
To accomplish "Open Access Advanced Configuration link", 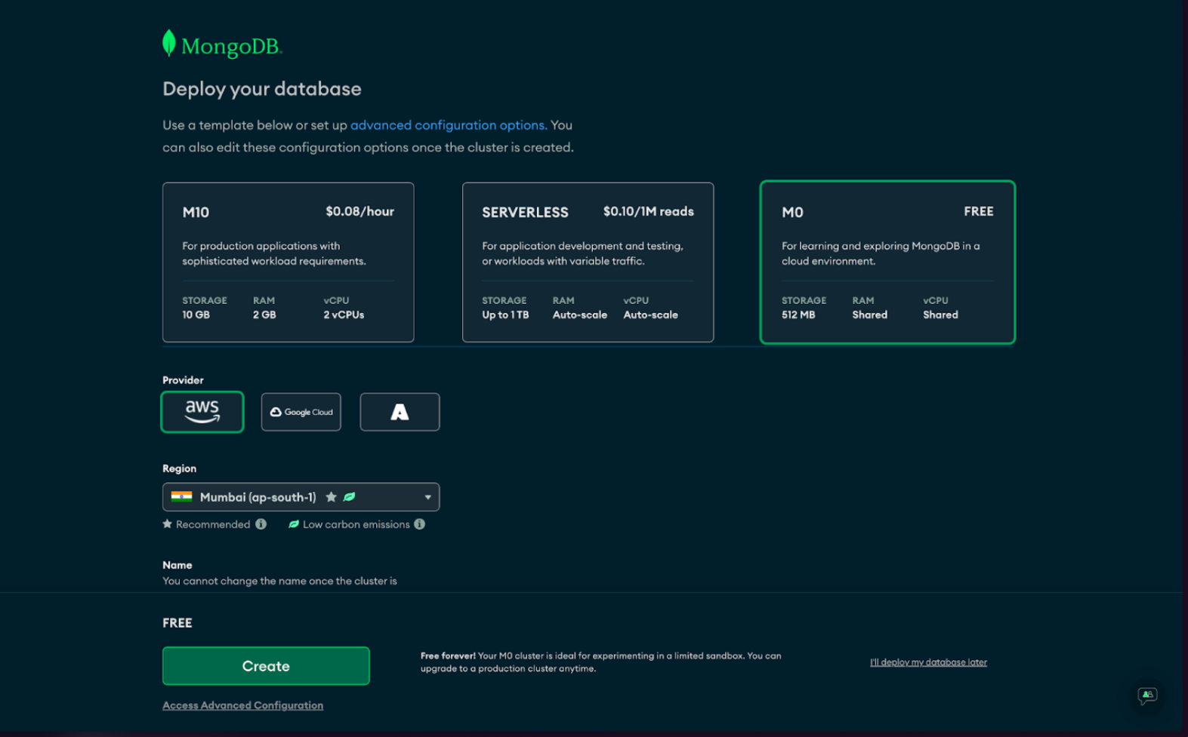I will point(242,705).
